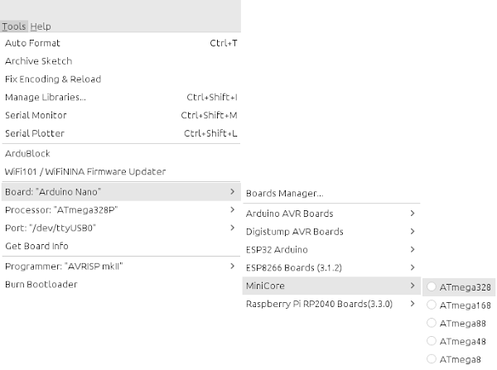Viewport: 497px width, 370px height.
Task: Open the ESP32 Arduino boards submenu
Action: coord(331,250)
